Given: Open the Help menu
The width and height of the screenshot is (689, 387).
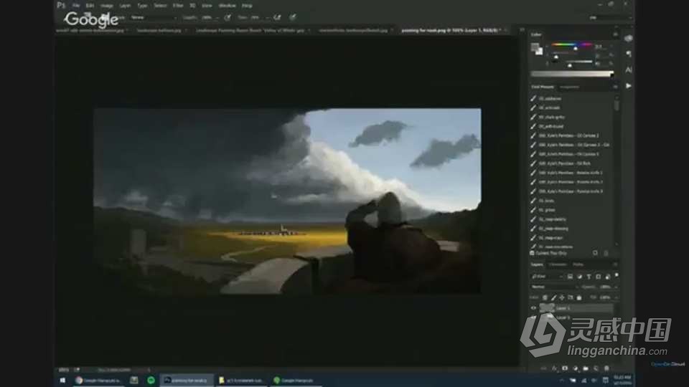Looking at the screenshot, I should (247, 6).
